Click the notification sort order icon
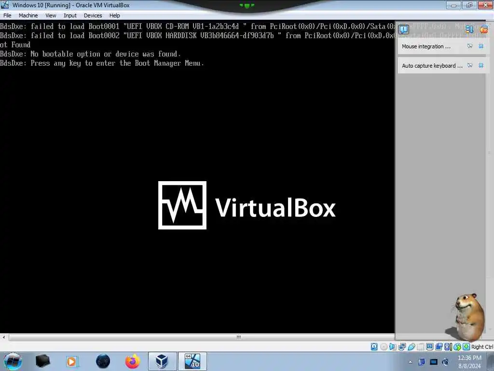 tap(469, 29)
